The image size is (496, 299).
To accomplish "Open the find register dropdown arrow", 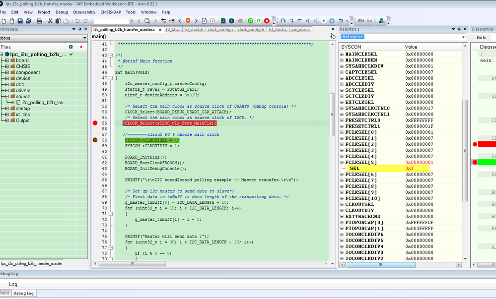I will pos(463,37).
